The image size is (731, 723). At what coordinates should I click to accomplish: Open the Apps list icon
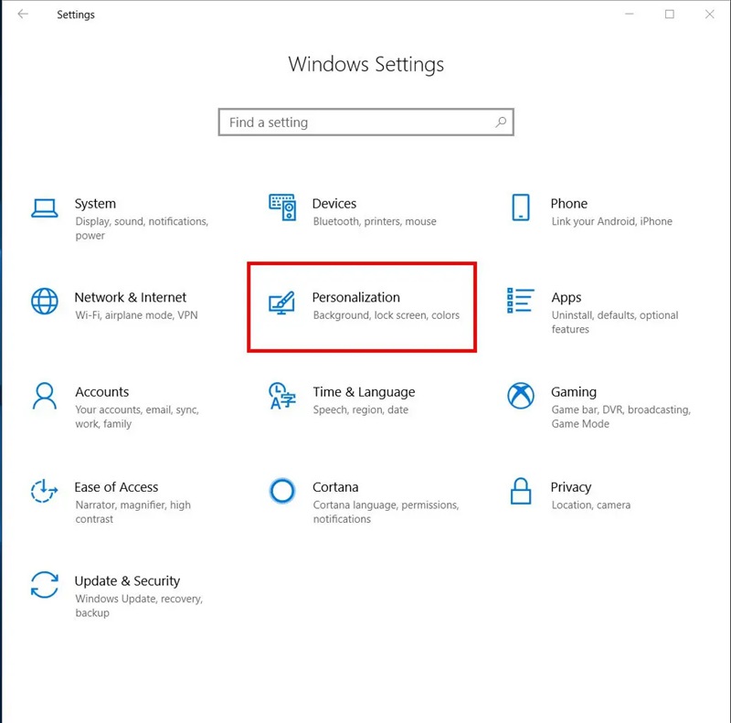521,301
